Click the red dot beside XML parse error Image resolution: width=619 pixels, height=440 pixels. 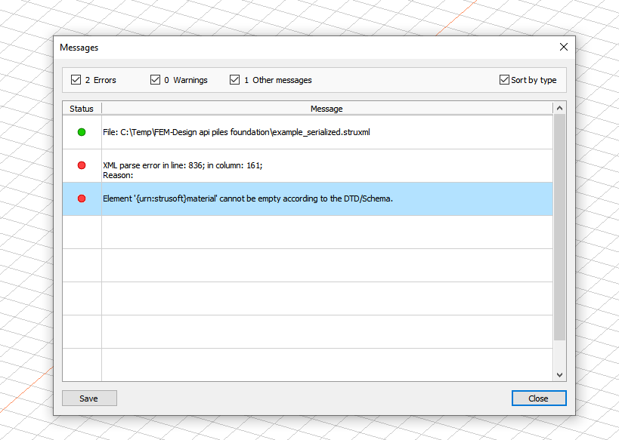point(82,165)
